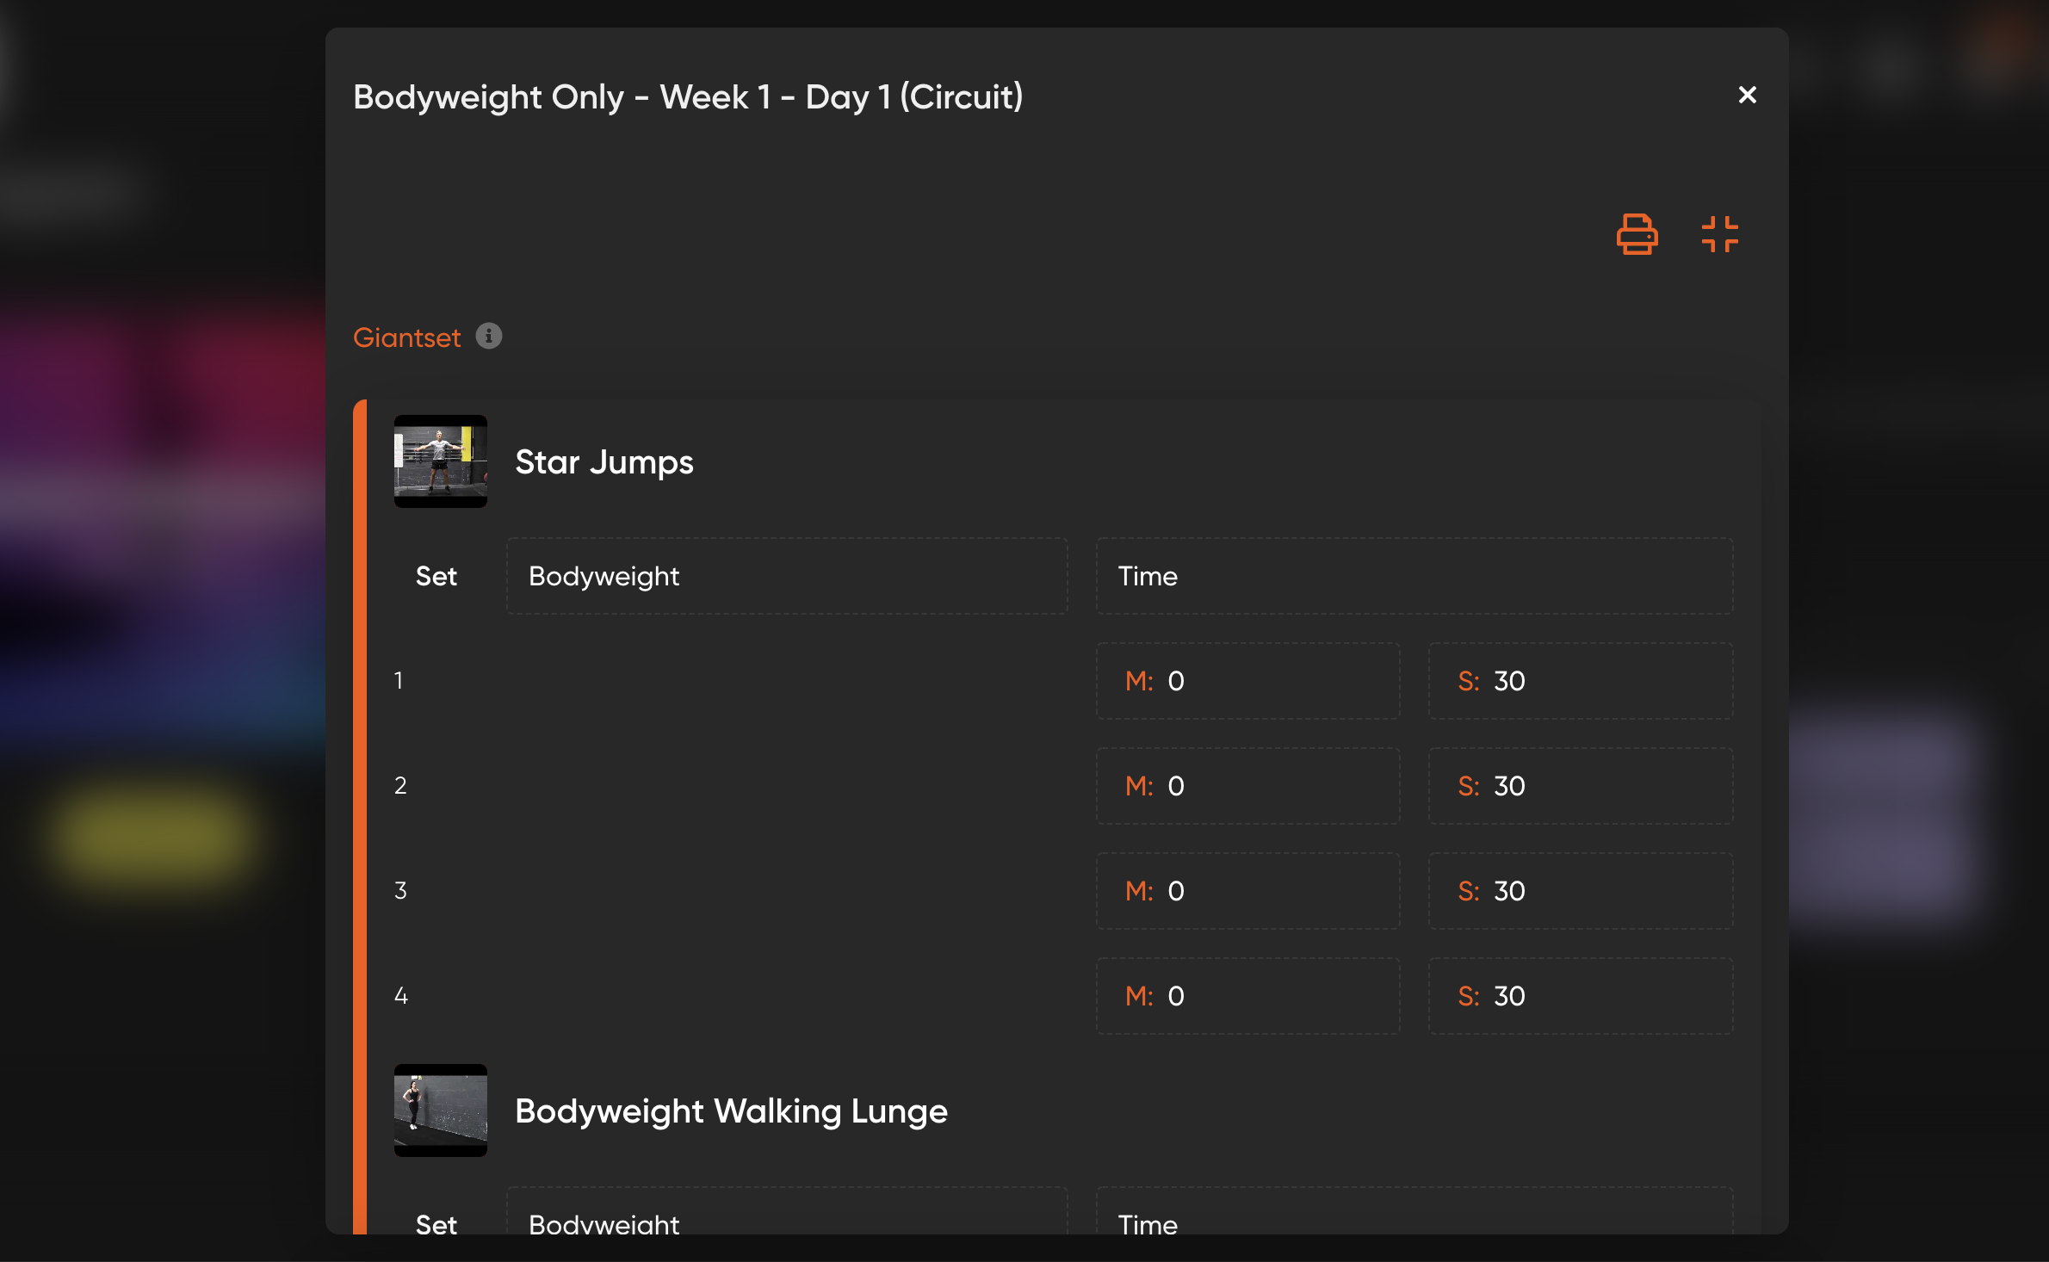Click the Bodyweight Walking Lunge title
Viewport: 2049px width, 1262px height.
(x=731, y=1111)
